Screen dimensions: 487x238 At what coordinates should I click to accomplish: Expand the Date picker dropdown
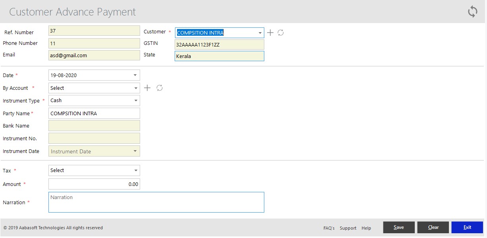[135, 75]
